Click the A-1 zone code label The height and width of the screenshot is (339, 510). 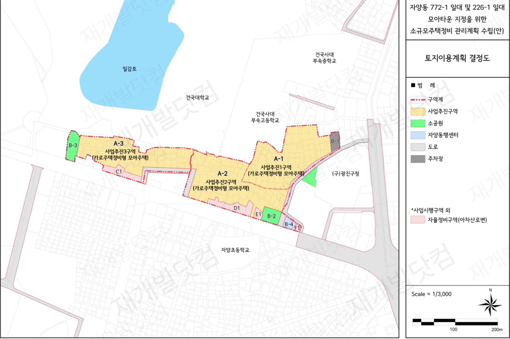click(x=278, y=159)
